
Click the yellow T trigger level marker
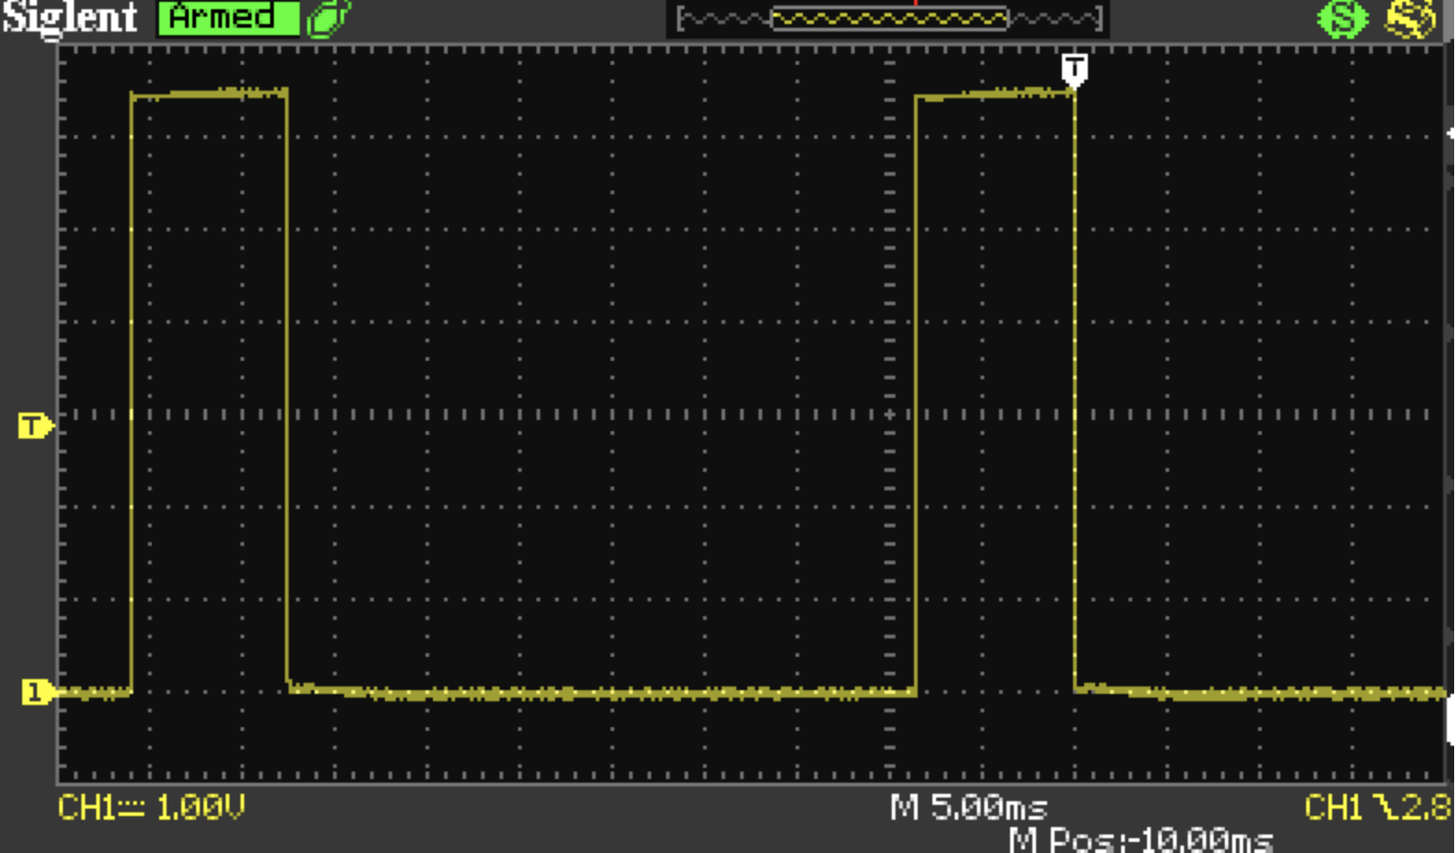coord(35,426)
